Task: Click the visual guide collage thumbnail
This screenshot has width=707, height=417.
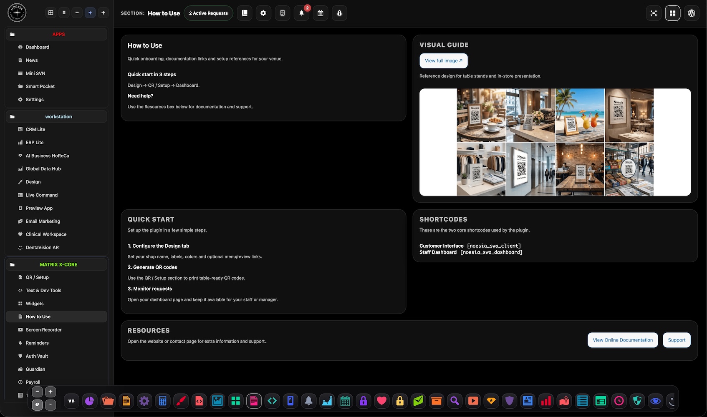Action: 555,142
